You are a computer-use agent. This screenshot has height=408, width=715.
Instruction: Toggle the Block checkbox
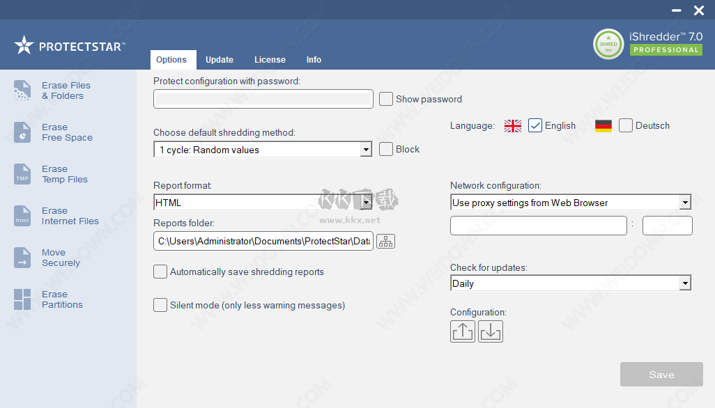pos(386,149)
